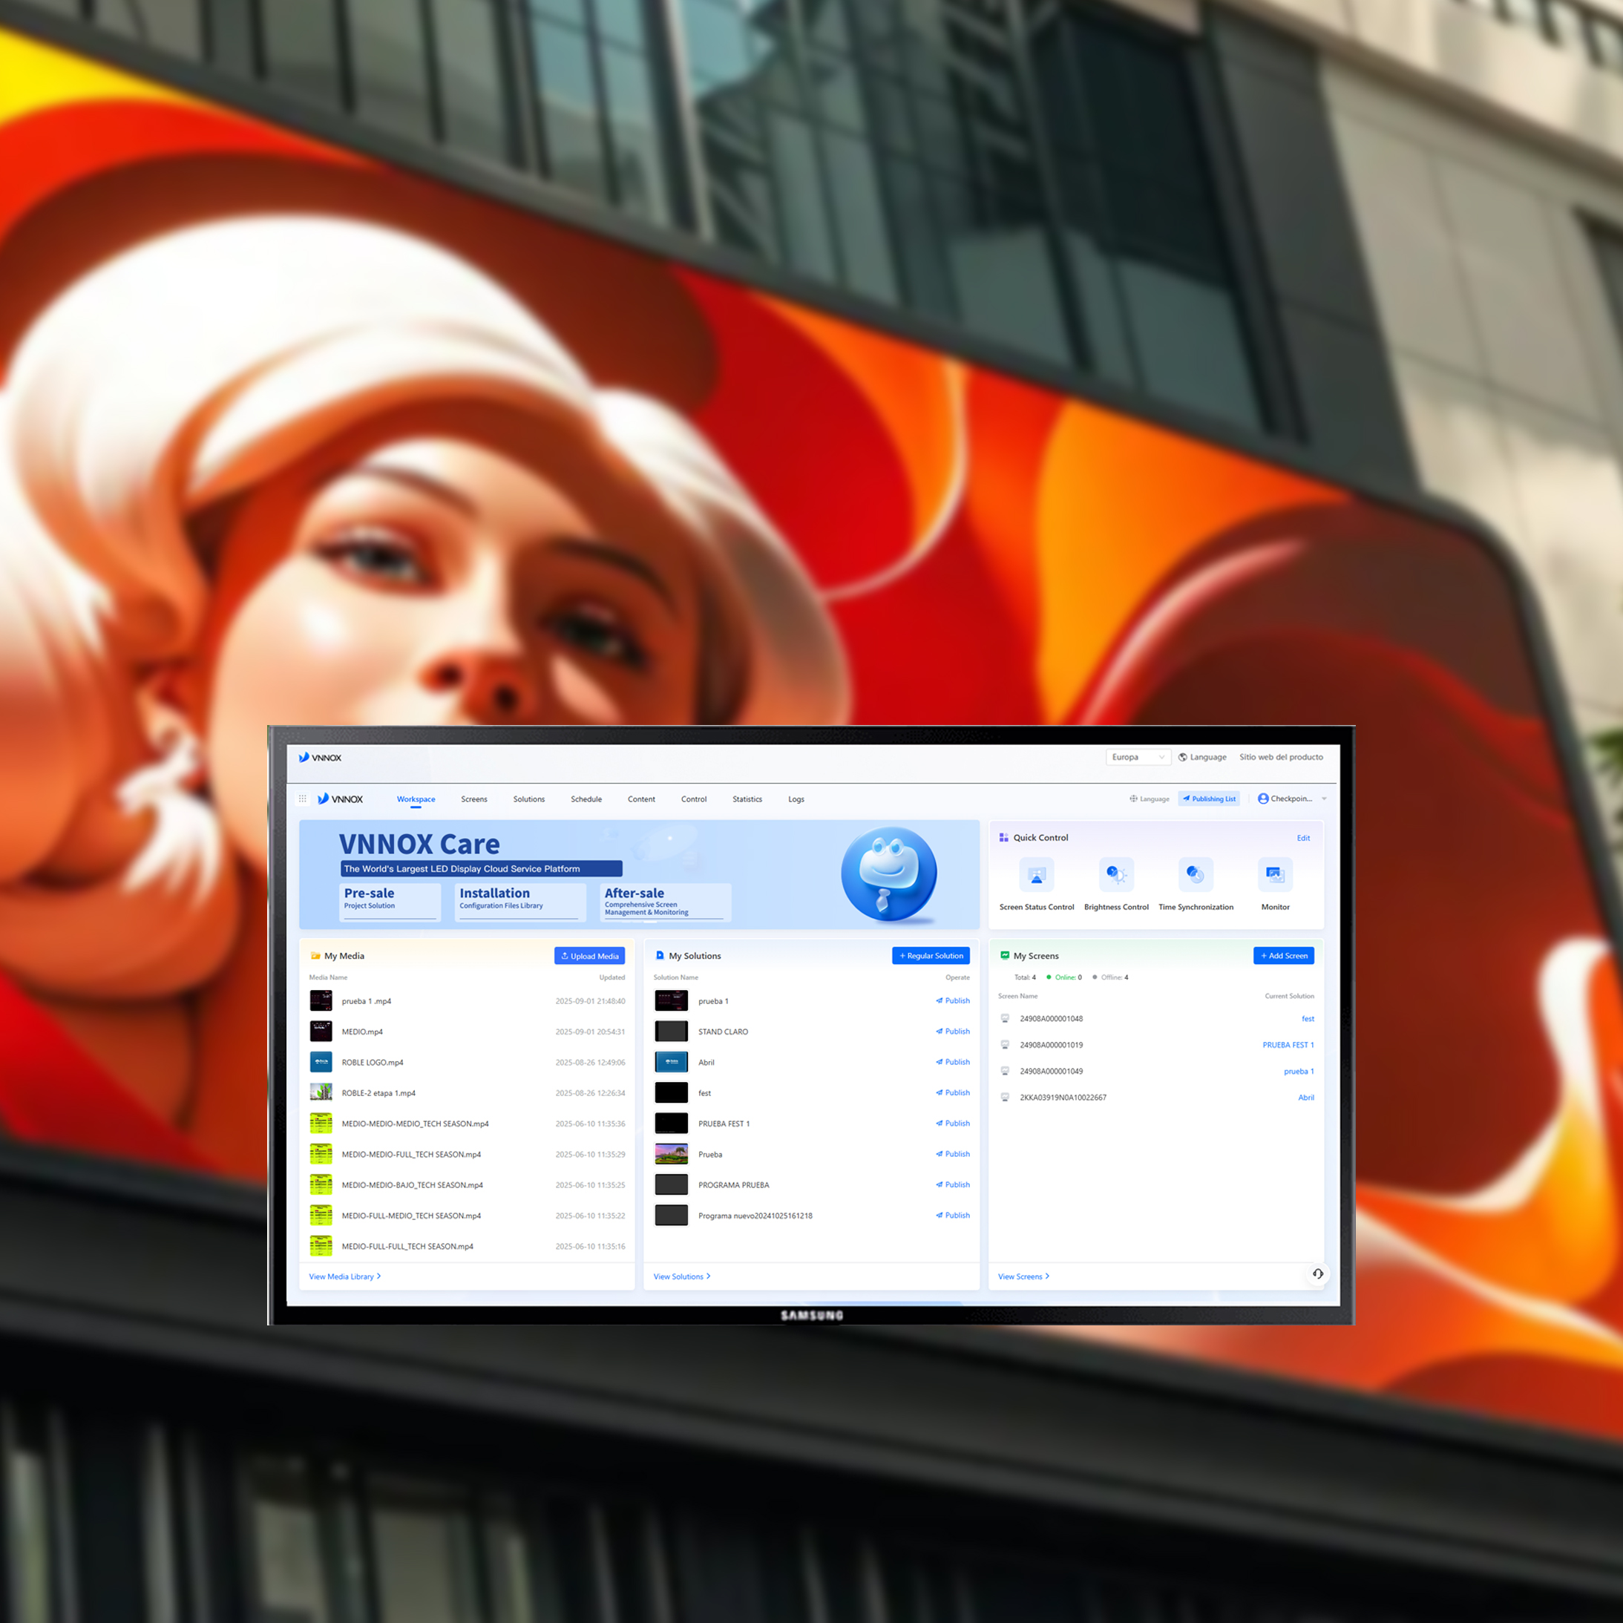
Task: Click the headset support icon
Action: (x=1317, y=1273)
